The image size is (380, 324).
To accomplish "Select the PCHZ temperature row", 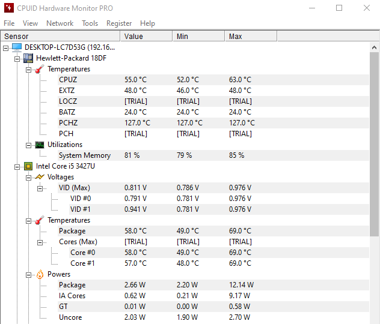I will pyautogui.click(x=213, y=123).
